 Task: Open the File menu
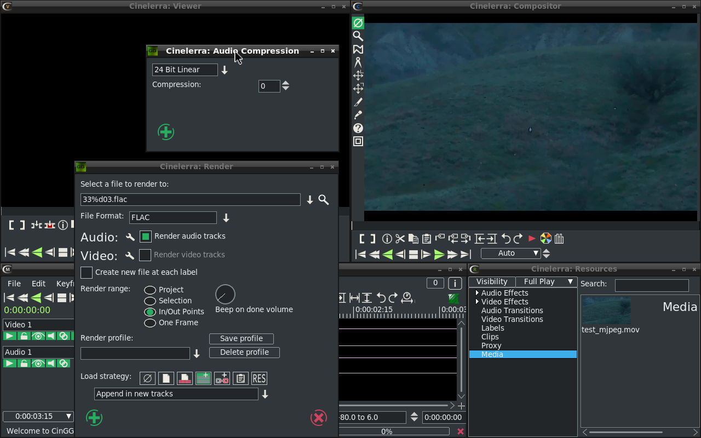point(14,284)
